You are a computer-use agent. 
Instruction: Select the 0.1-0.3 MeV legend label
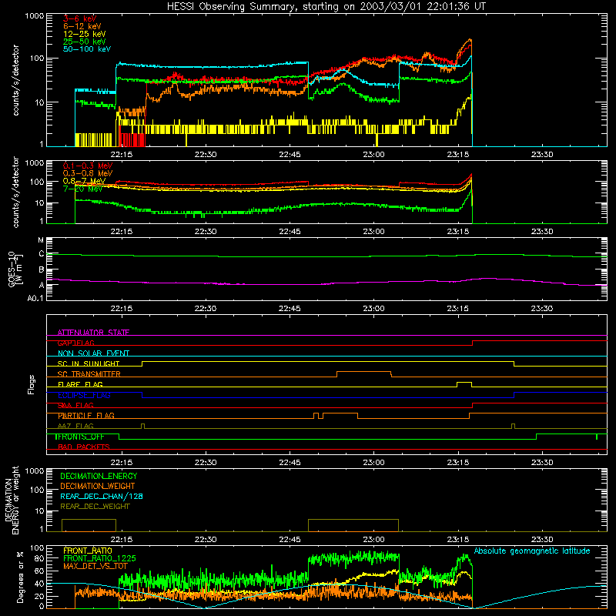[88, 166]
